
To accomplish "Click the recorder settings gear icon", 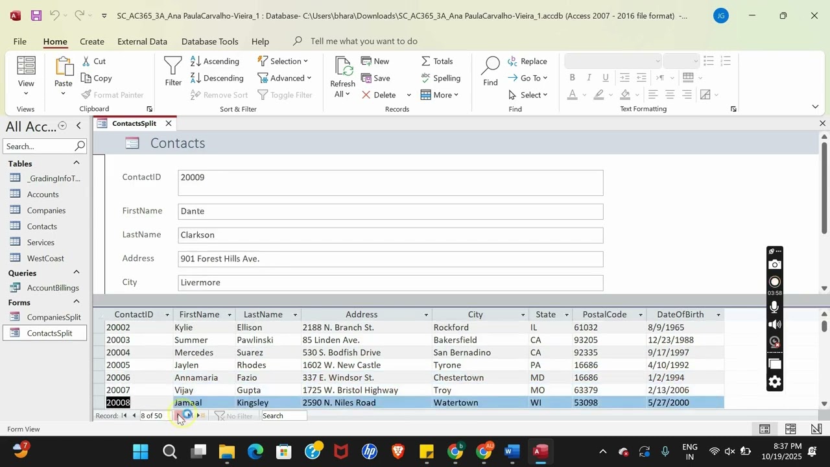I will coord(775,382).
